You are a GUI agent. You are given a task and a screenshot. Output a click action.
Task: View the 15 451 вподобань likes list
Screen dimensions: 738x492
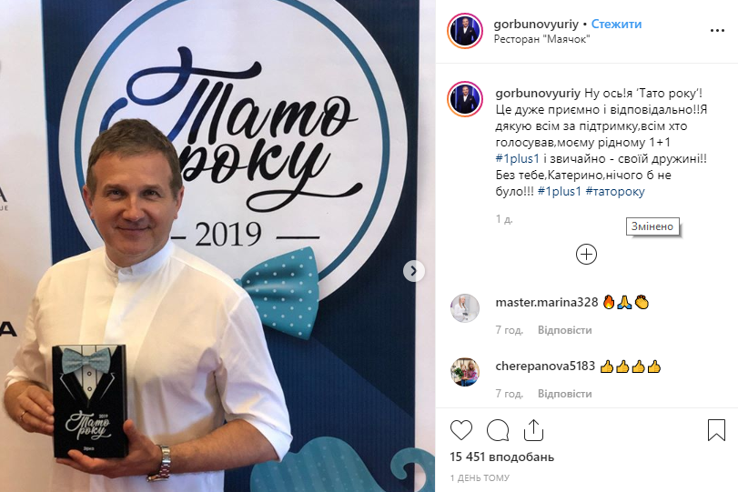501,457
